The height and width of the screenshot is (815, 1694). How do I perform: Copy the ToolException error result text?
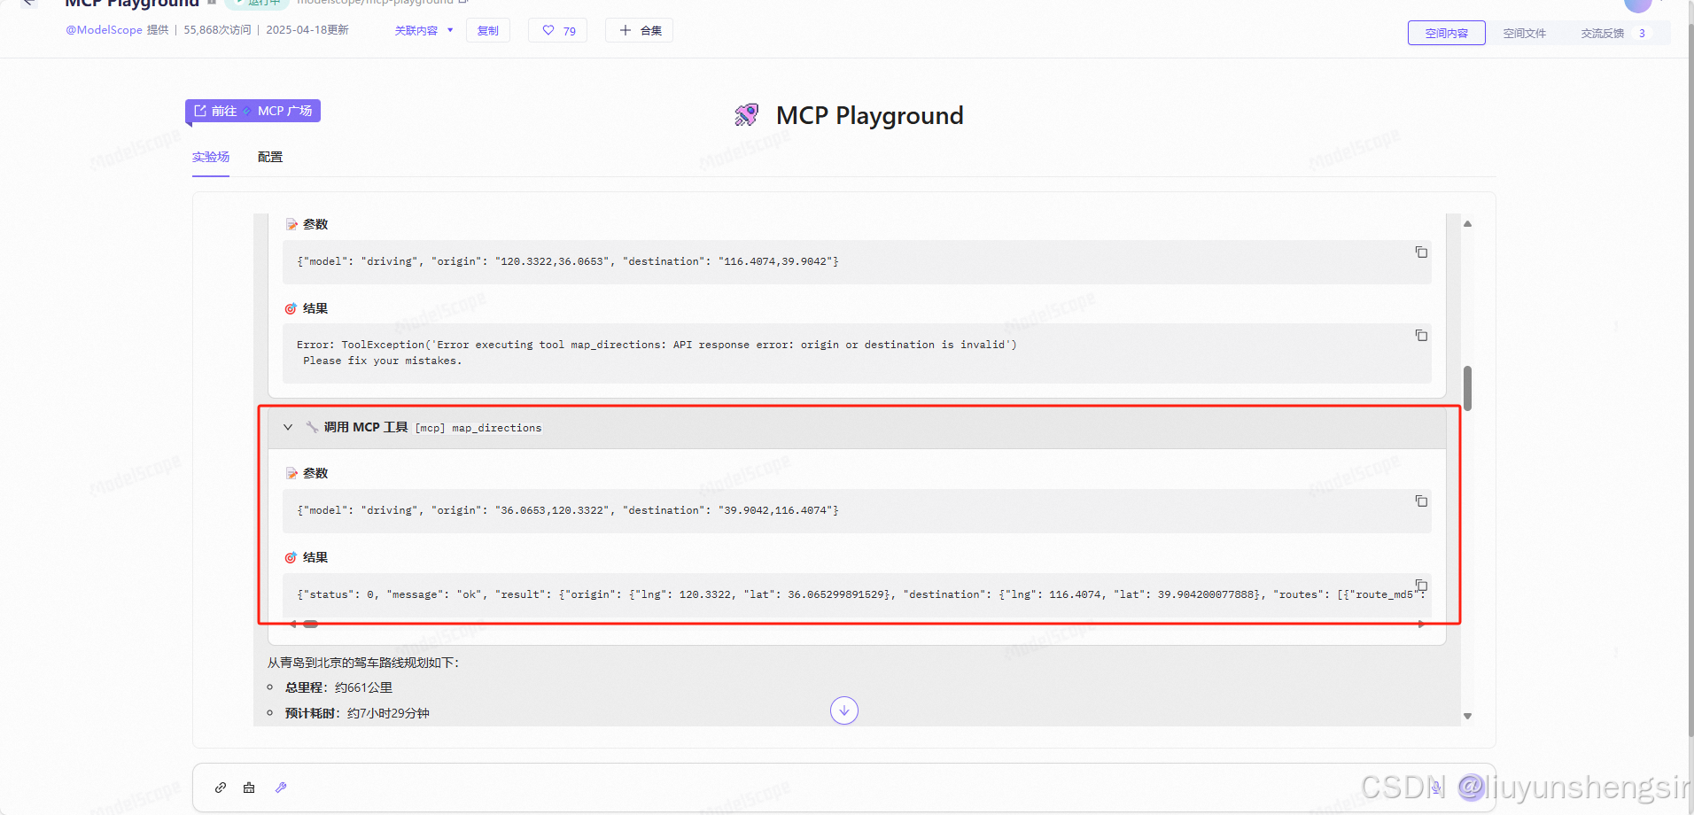point(1421,336)
